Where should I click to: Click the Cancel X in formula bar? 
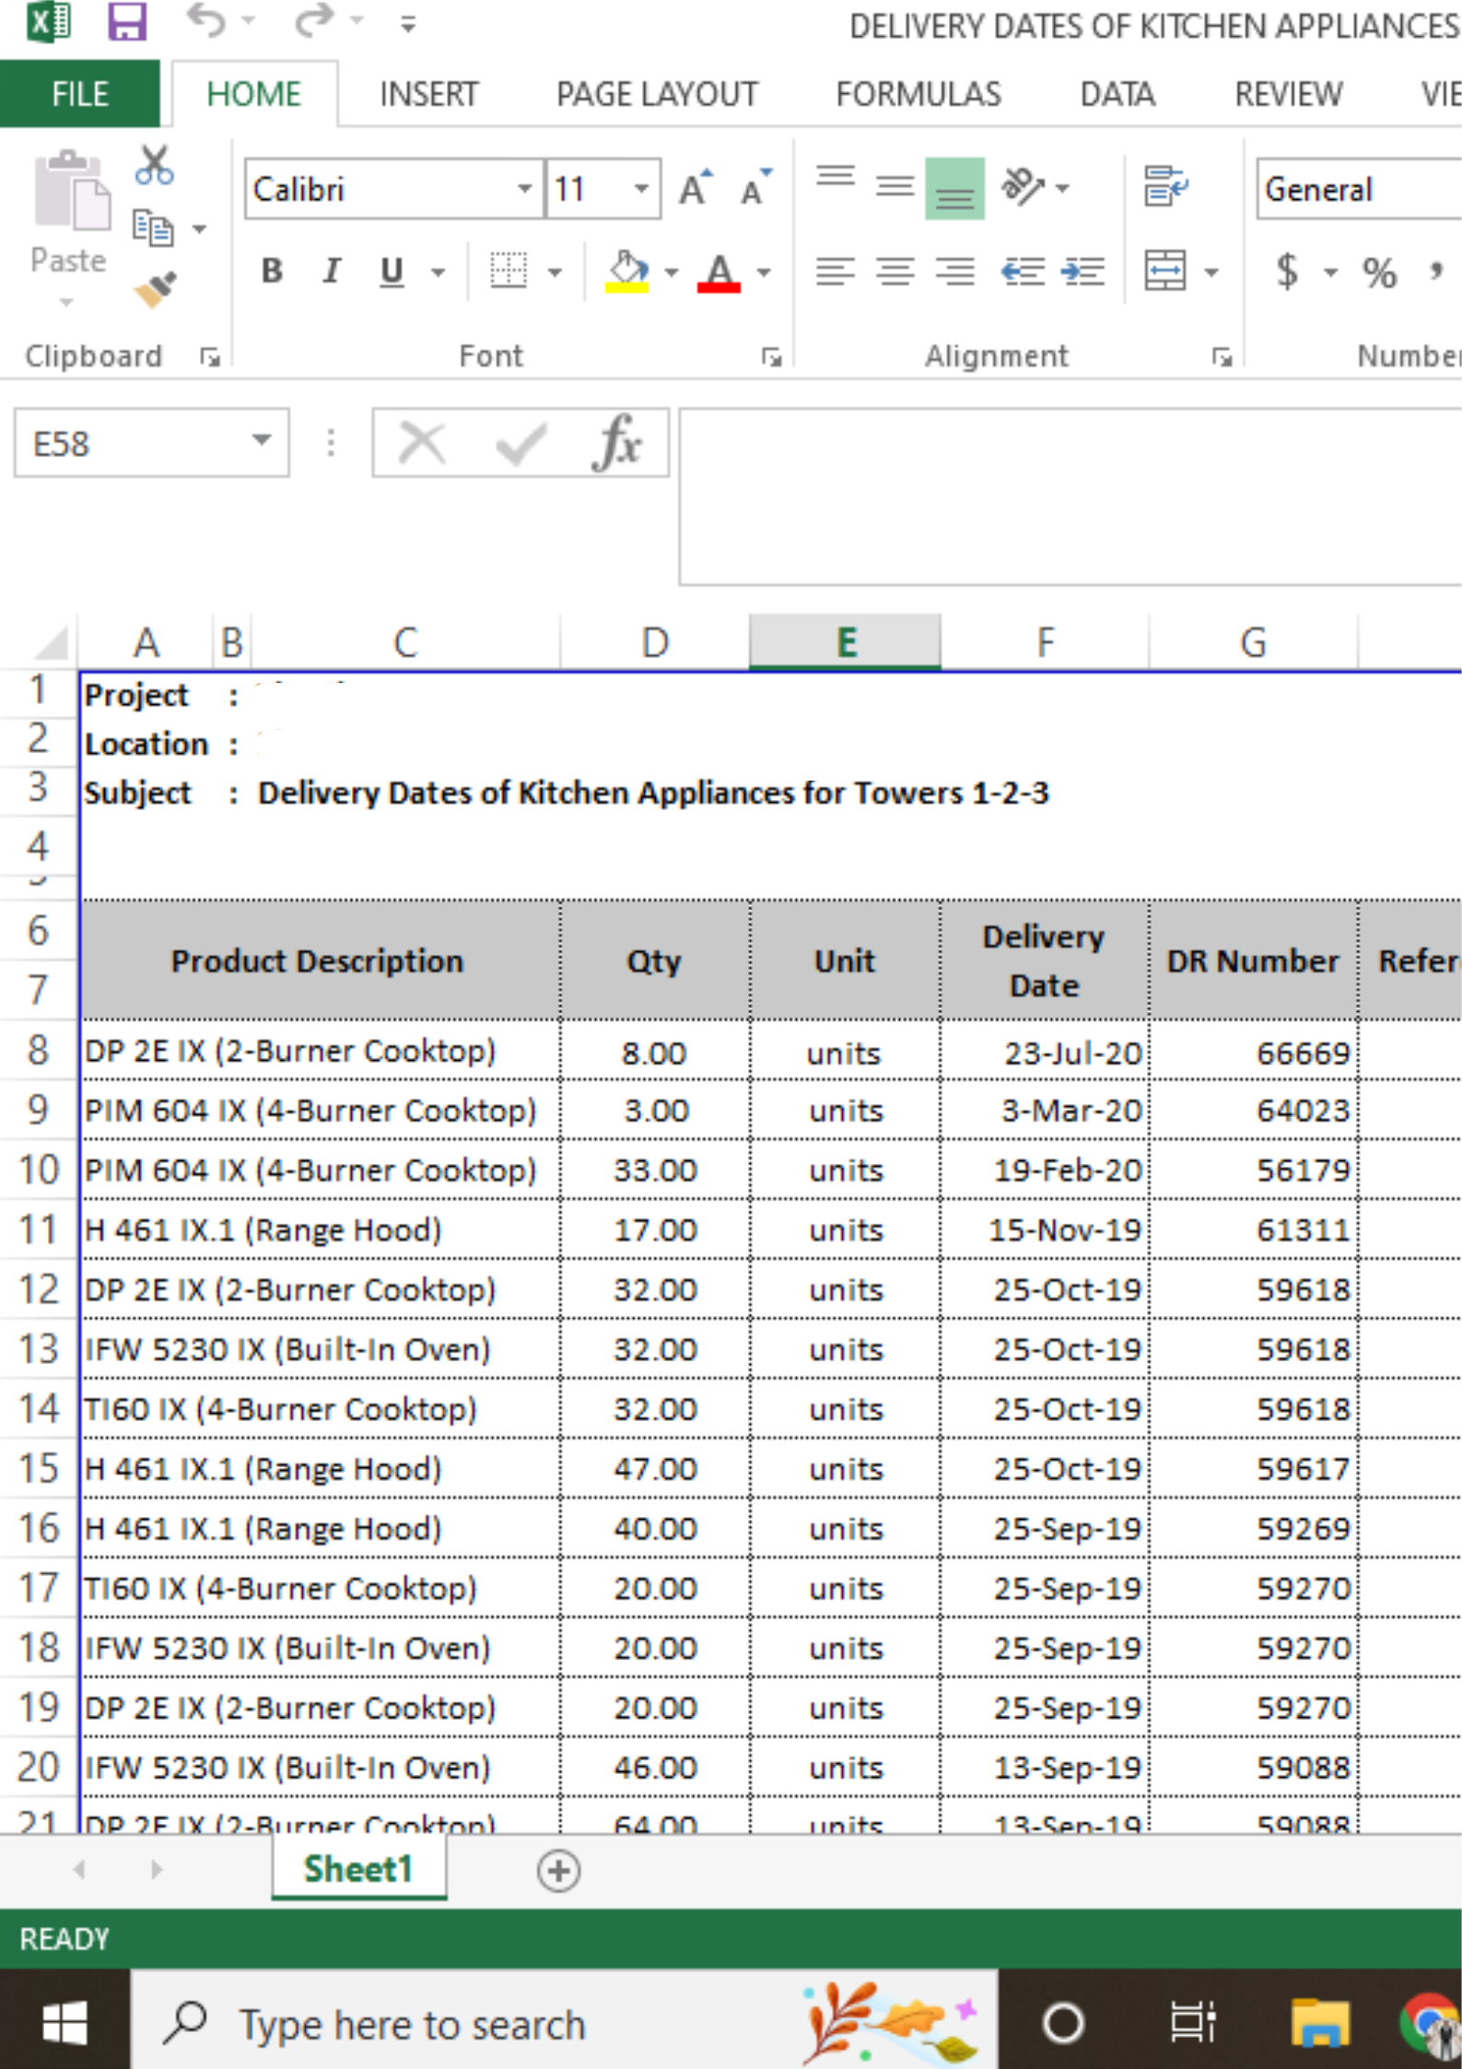(x=421, y=443)
